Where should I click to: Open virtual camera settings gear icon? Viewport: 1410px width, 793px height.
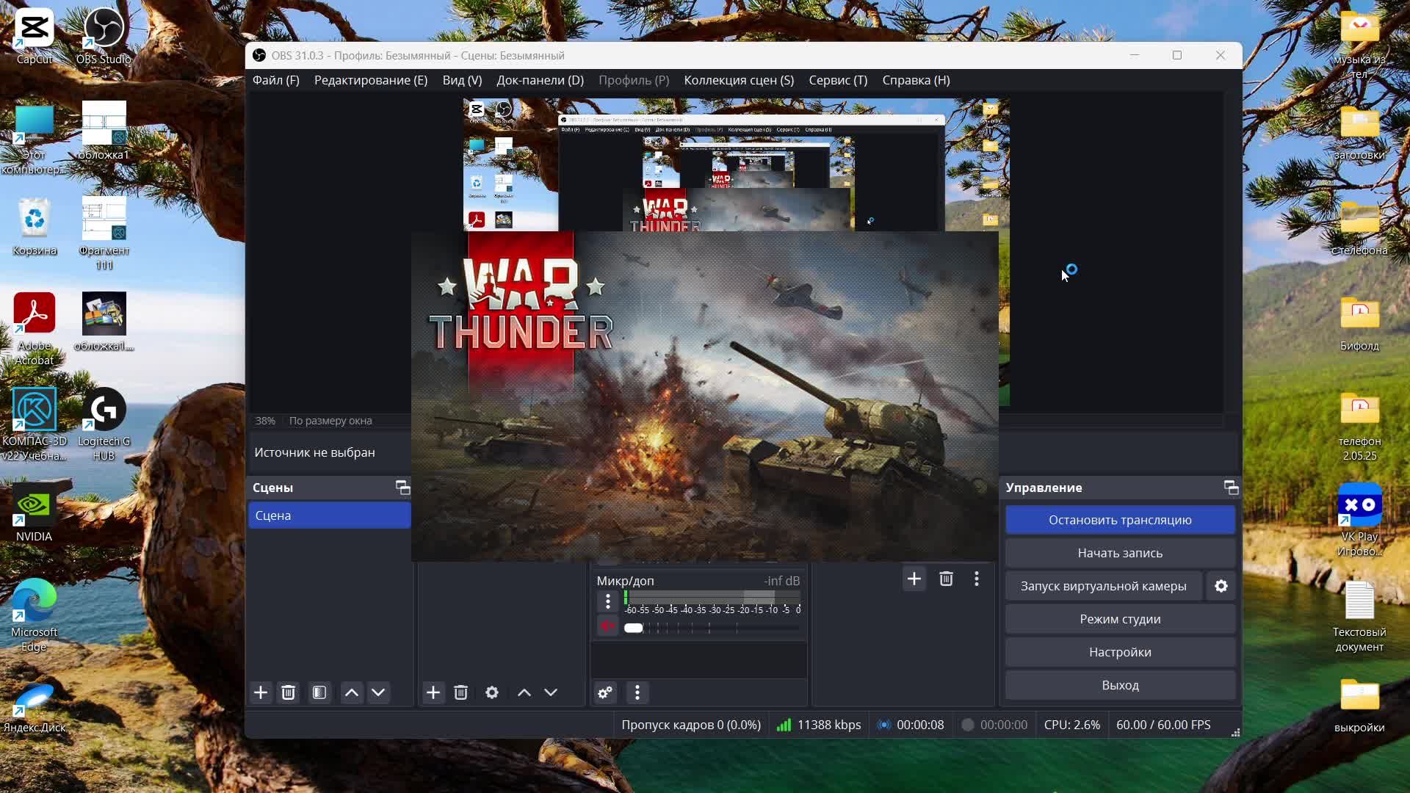pos(1221,586)
